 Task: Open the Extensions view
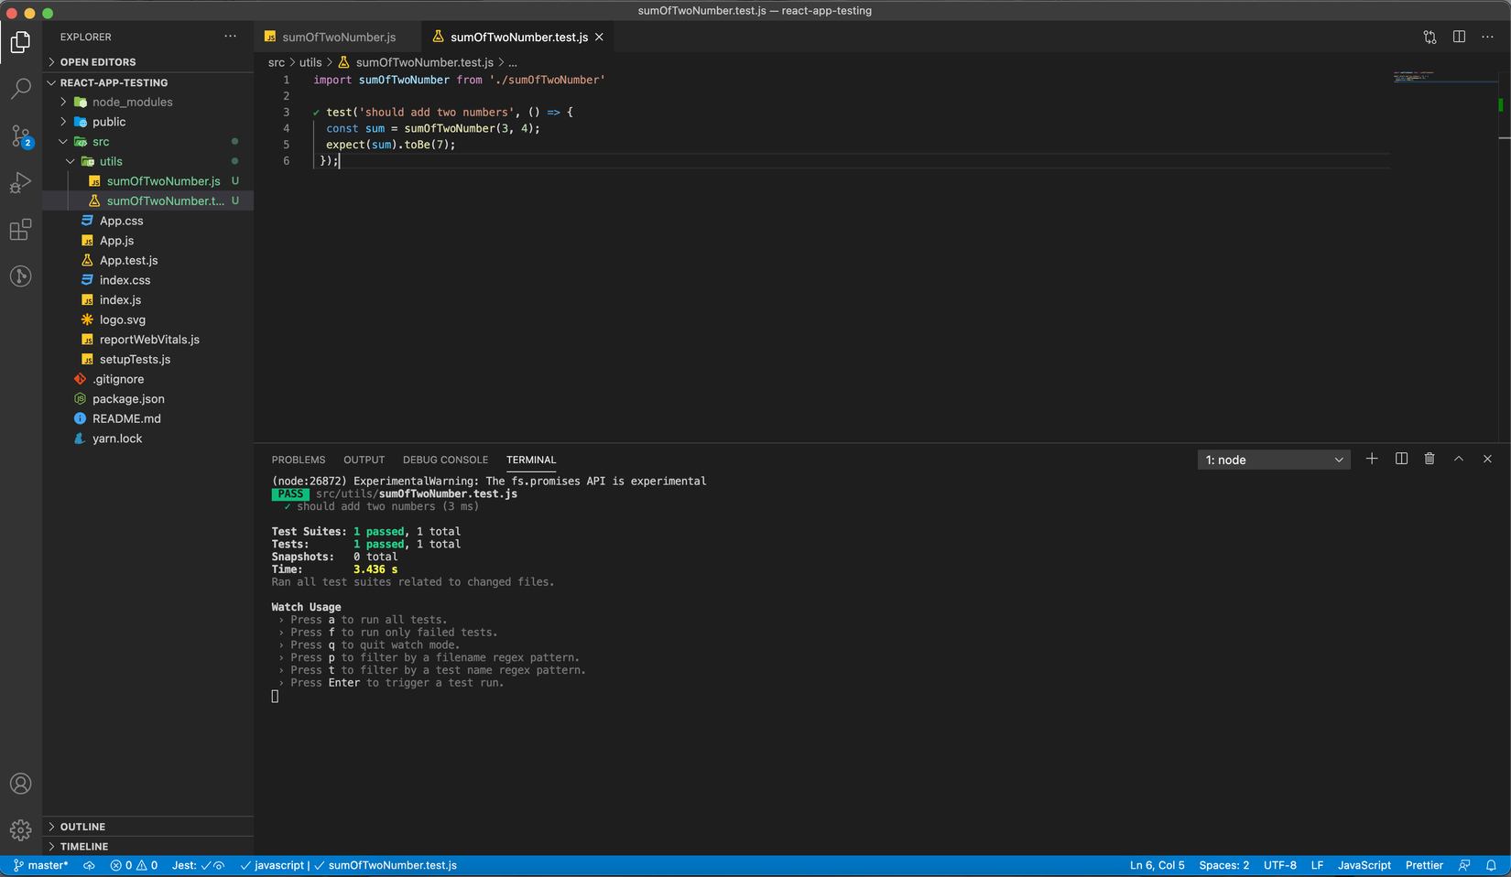click(20, 230)
